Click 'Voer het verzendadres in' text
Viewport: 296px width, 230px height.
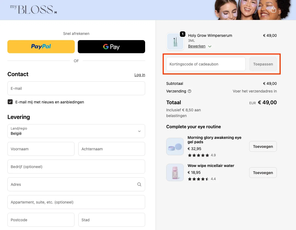(255, 91)
